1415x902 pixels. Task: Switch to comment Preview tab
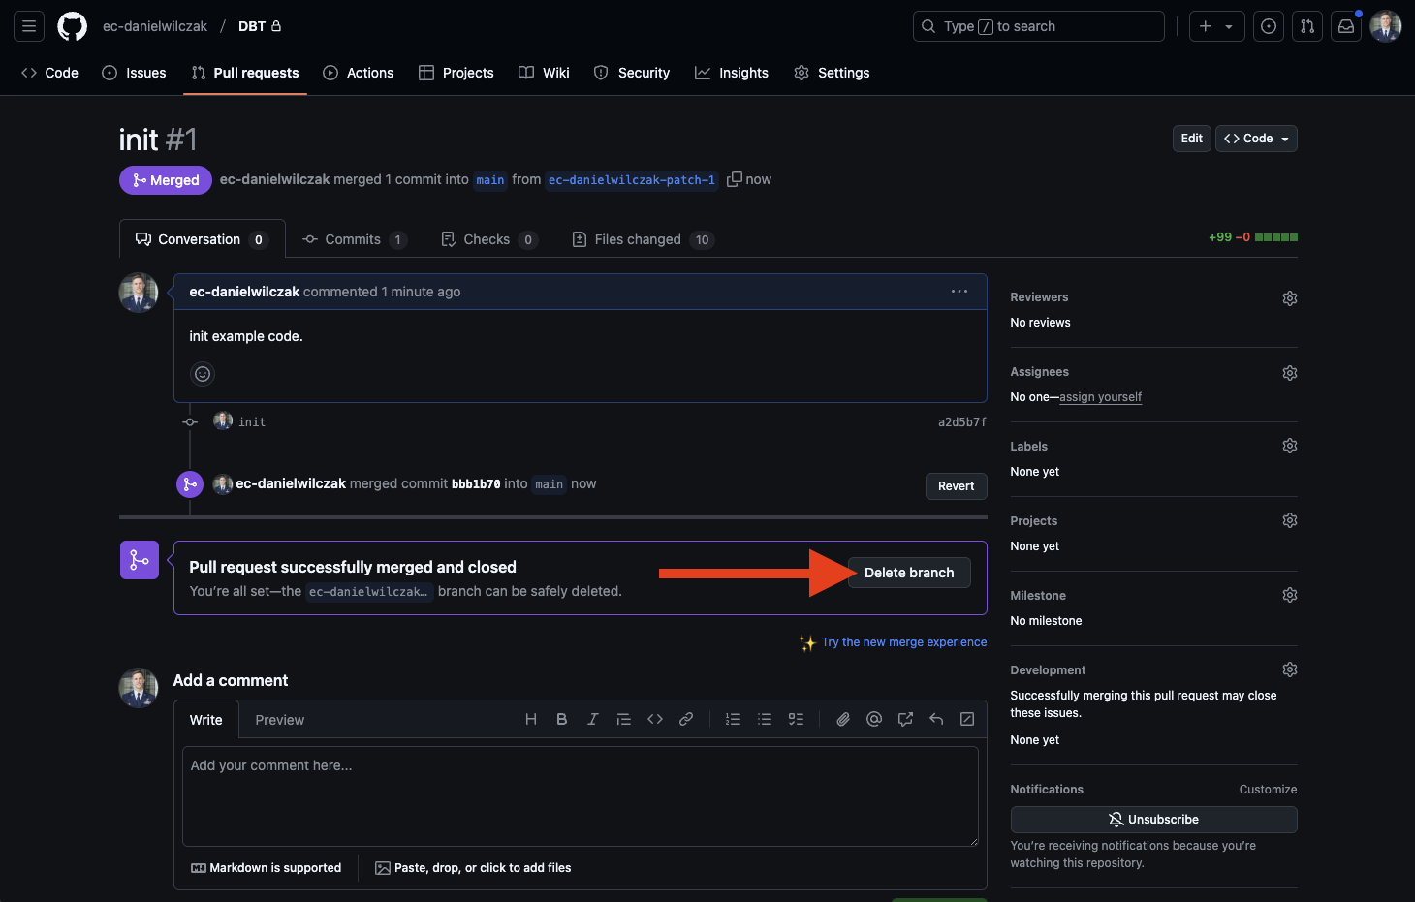point(280,720)
